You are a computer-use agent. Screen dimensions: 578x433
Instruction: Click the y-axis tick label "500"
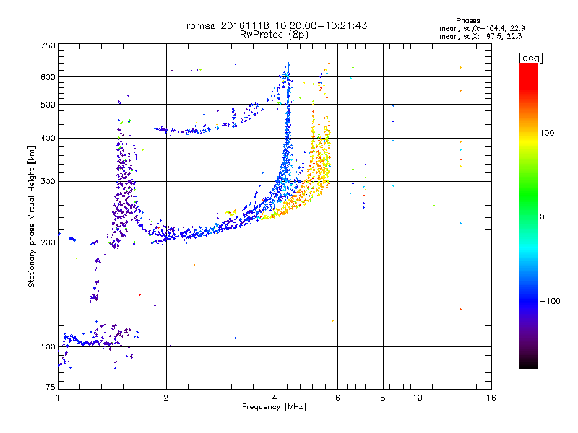pos(48,105)
